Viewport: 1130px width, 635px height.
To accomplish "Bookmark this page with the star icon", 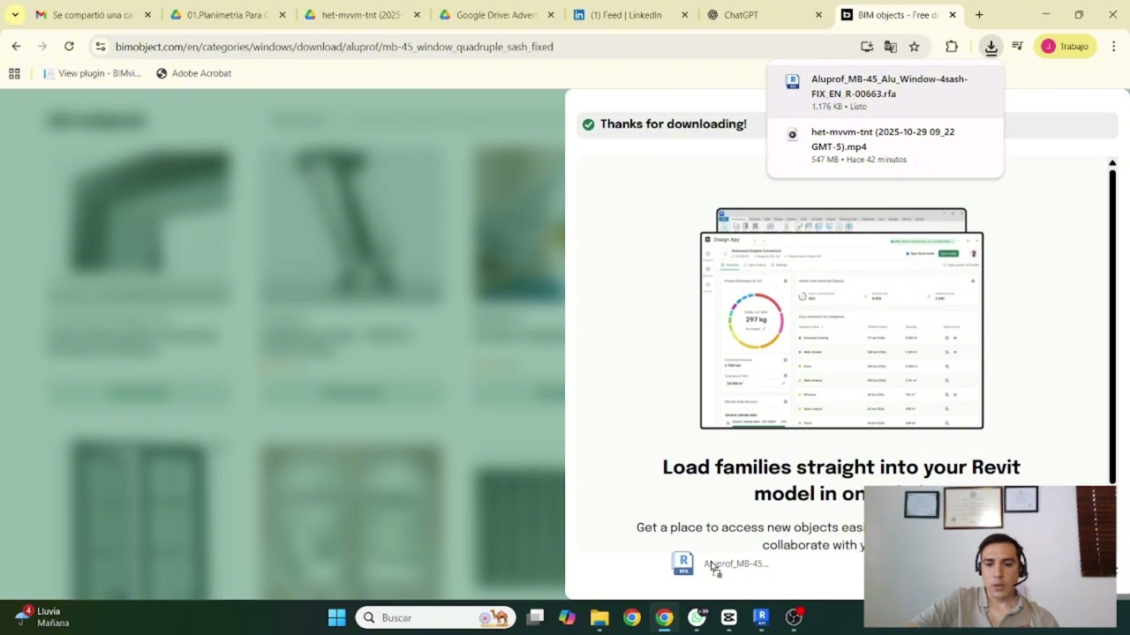I will pyautogui.click(x=914, y=47).
